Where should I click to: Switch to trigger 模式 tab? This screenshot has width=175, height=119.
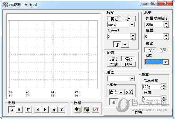pos(114,19)
